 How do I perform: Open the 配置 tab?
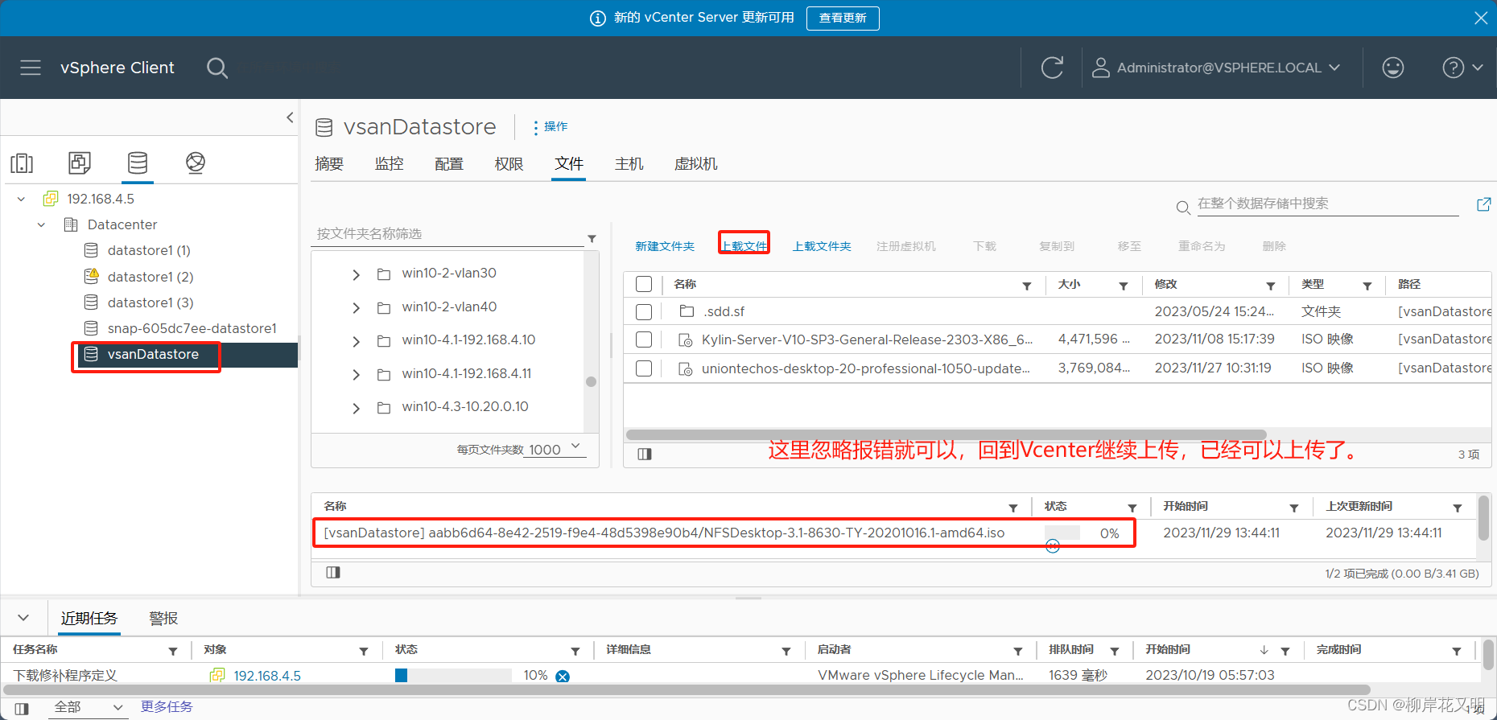[x=449, y=163]
